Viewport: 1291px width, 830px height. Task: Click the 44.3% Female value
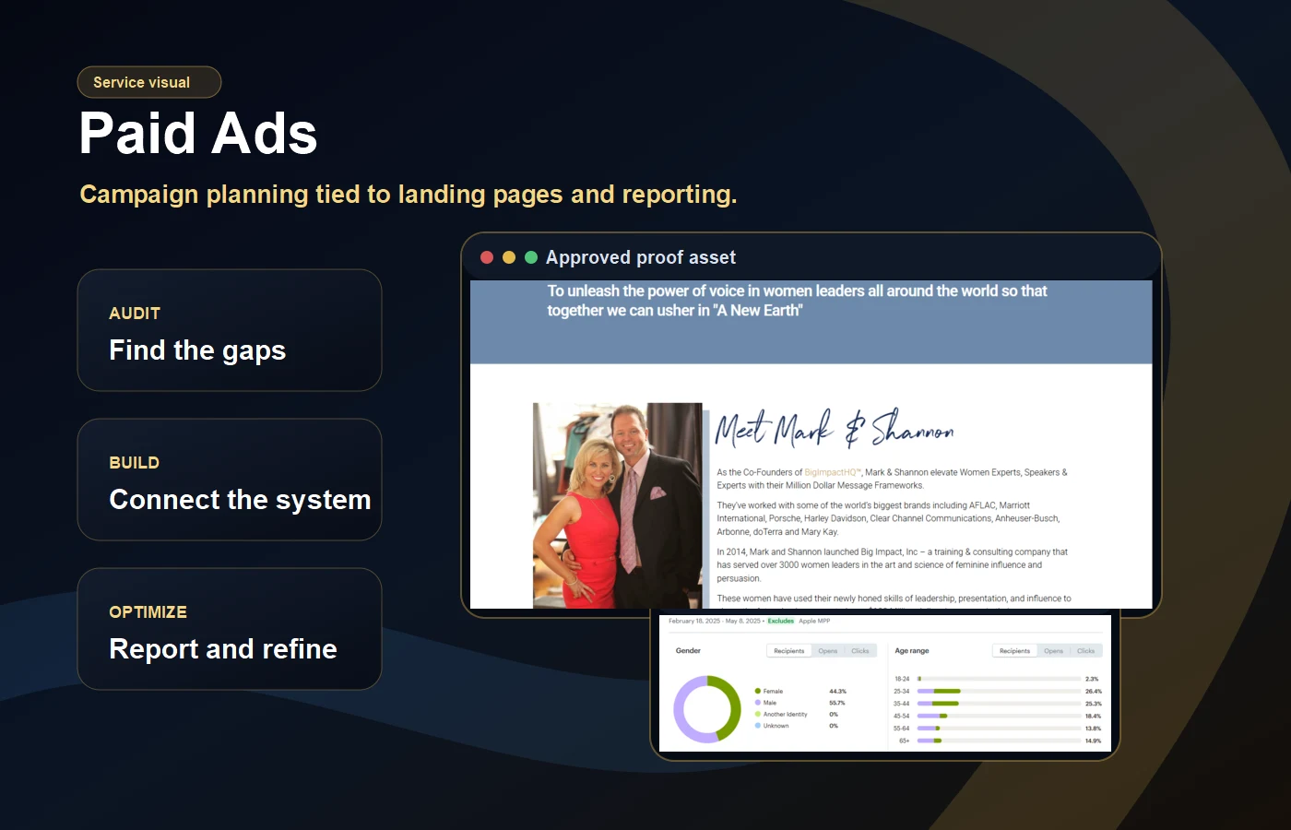(837, 691)
